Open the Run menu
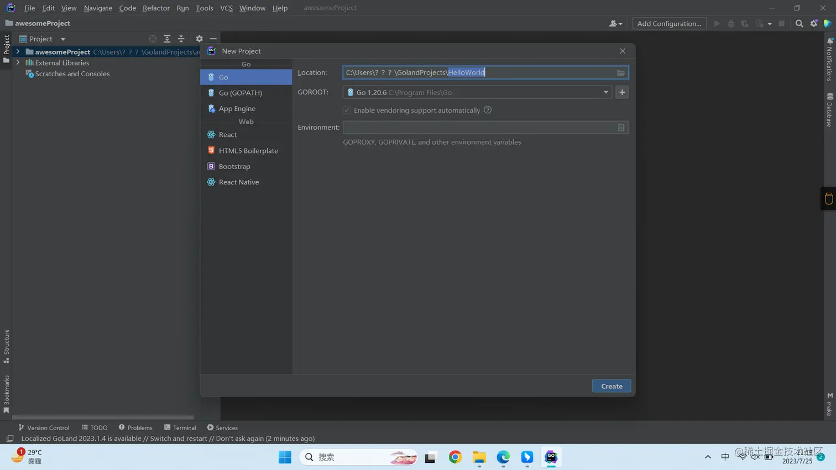Screen dimensions: 836x470 tap(182, 8)
